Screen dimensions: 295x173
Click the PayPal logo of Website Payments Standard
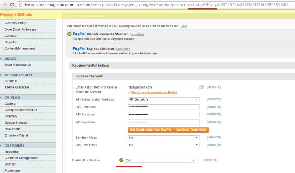[79, 34]
